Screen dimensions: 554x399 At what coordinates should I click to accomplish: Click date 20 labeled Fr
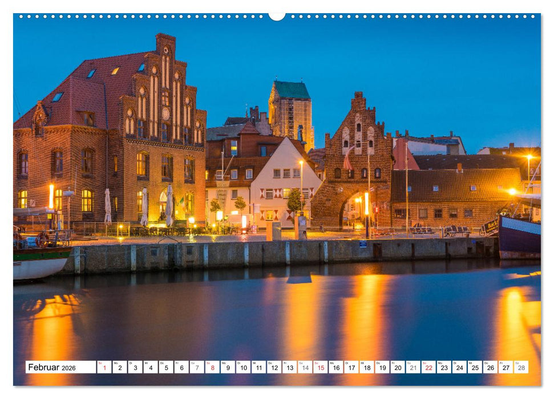click(397, 369)
